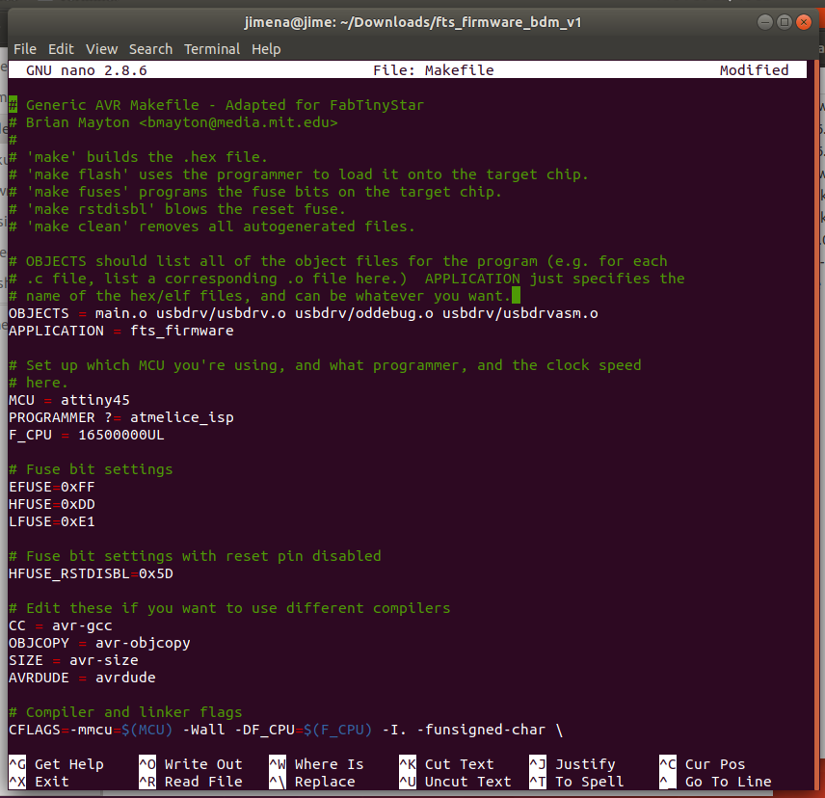The height and width of the screenshot is (798, 825).
Task: Click the ^U Uncut Text shortcut
Action: click(x=455, y=782)
